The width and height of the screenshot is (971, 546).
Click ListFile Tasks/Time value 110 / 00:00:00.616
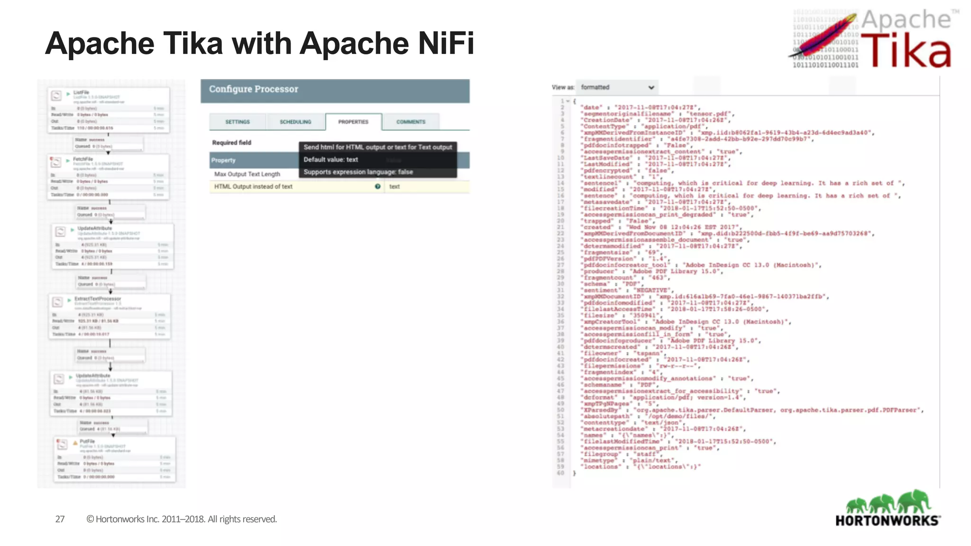coord(95,128)
